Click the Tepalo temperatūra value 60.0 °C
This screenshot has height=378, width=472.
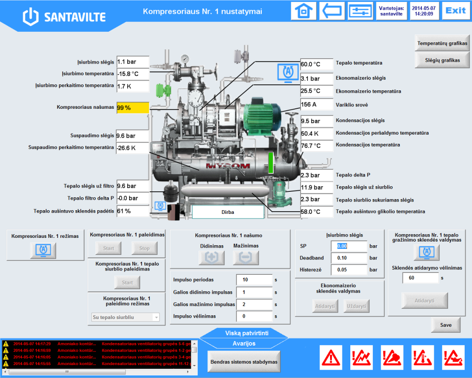point(317,64)
